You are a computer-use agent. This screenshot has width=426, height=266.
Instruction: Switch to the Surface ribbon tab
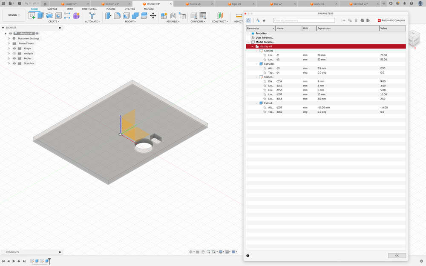[52, 9]
